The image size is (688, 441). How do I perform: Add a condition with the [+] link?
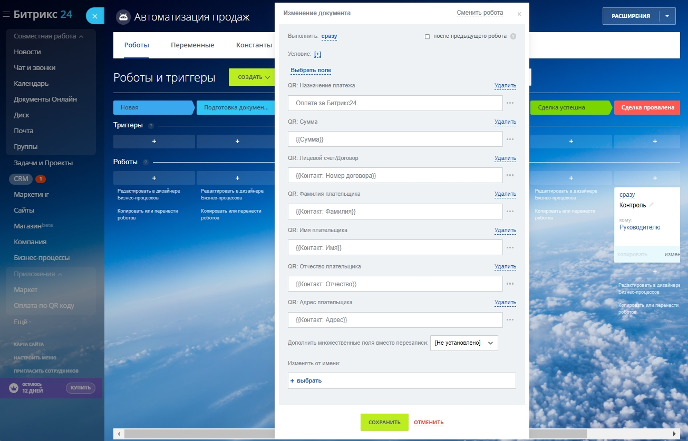[318, 54]
